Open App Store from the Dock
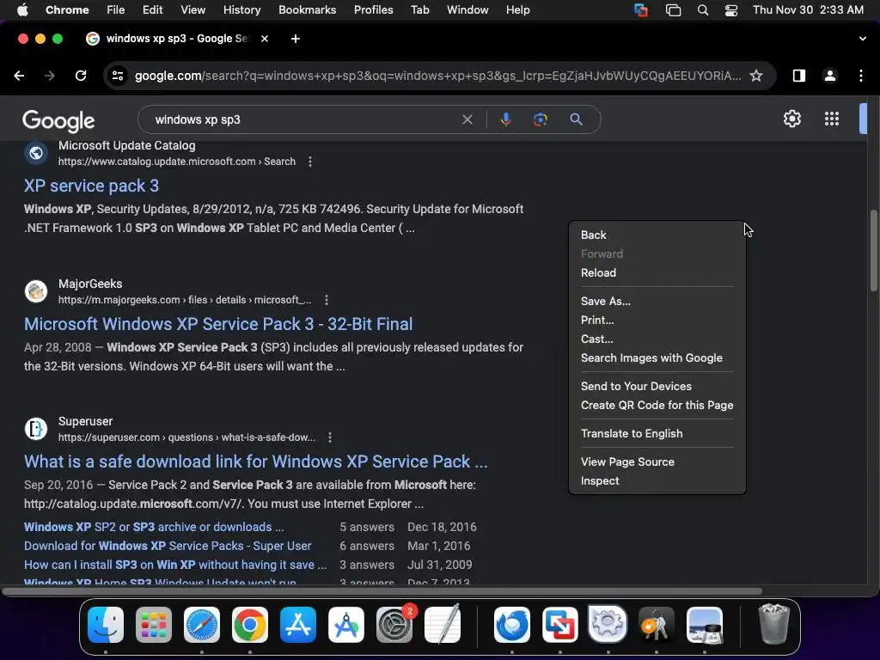 click(x=298, y=625)
